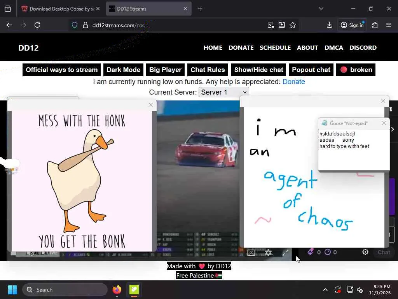Go back with the browser back arrow

(9, 25)
